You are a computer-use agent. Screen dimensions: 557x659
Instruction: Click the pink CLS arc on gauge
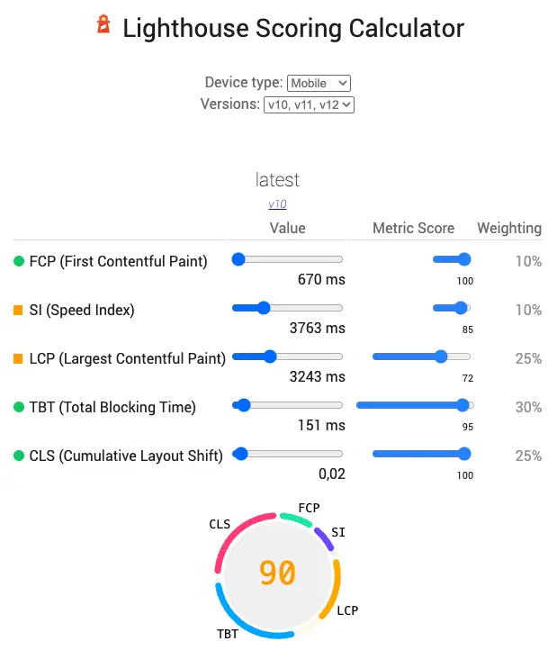238,536
